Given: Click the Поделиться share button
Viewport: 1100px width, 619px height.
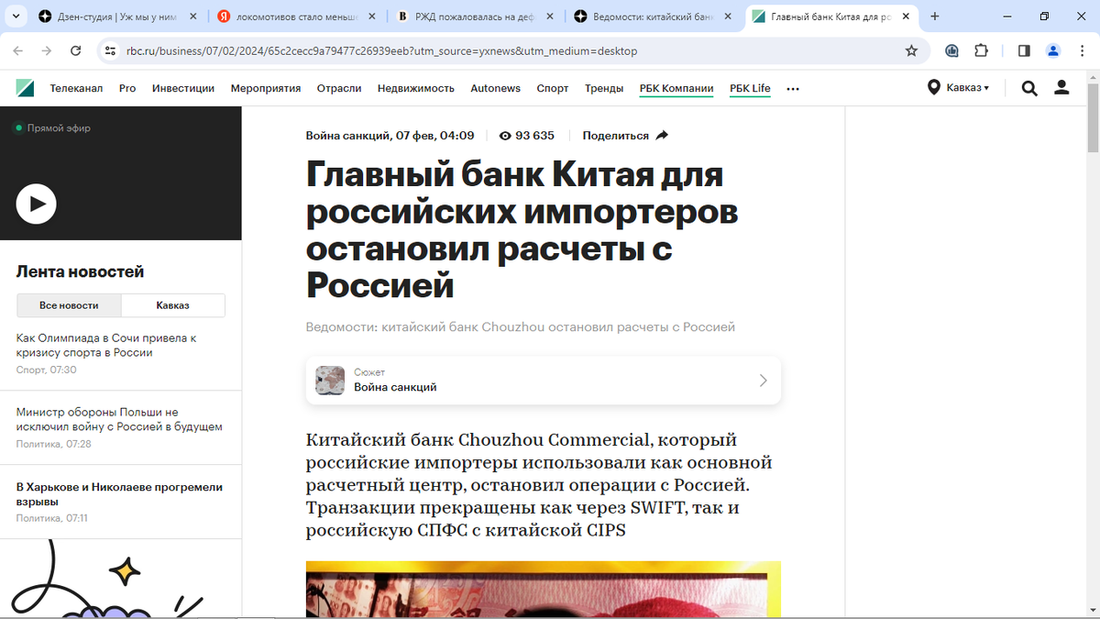Looking at the screenshot, I should [625, 136].
